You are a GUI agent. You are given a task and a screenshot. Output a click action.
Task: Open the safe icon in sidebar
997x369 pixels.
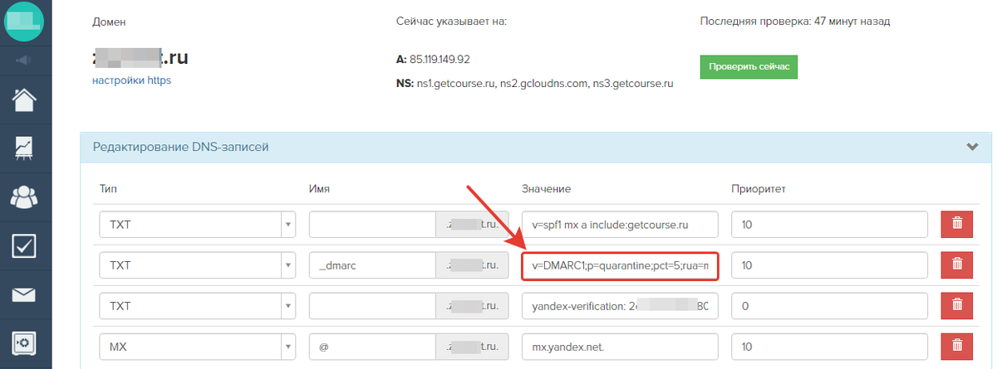tap(25, 342)
